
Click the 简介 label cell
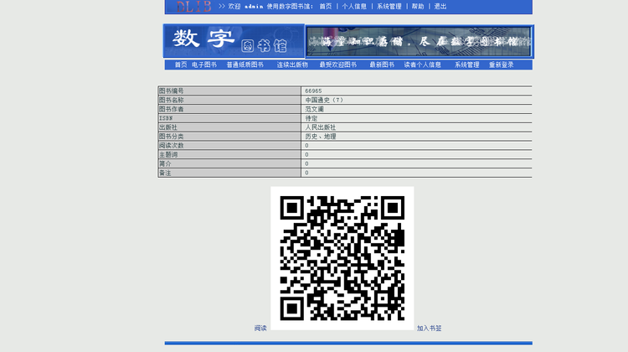[229, 163]
